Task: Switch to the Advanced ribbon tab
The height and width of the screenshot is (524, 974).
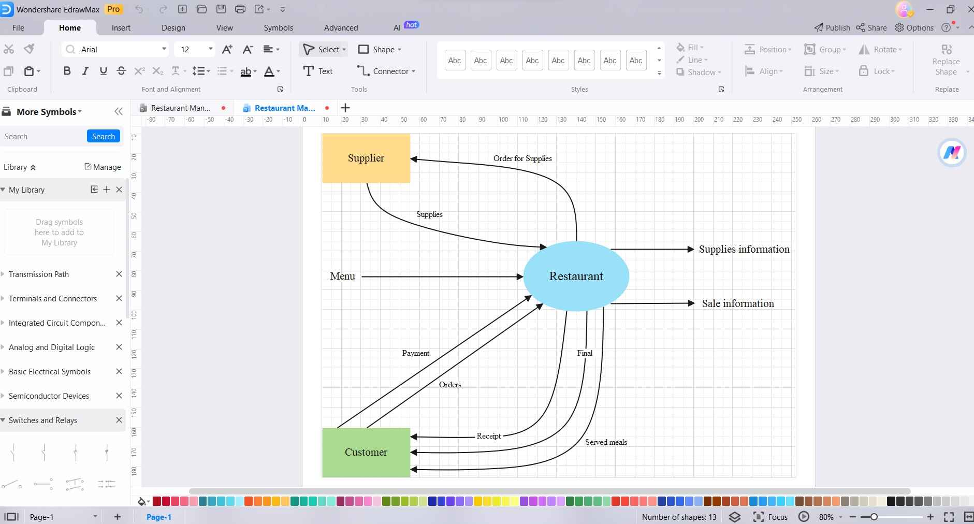Action: coord(341,27)
